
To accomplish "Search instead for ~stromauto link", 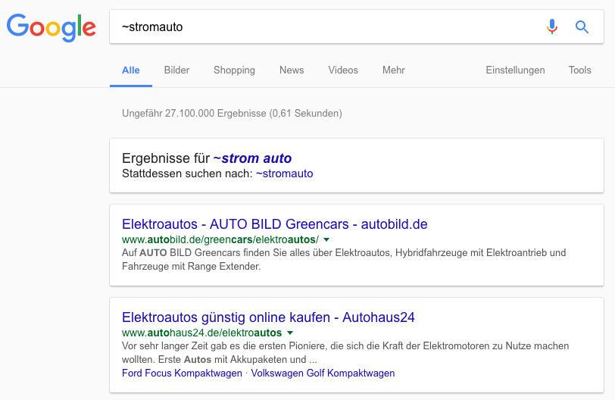I will point(284,173).
